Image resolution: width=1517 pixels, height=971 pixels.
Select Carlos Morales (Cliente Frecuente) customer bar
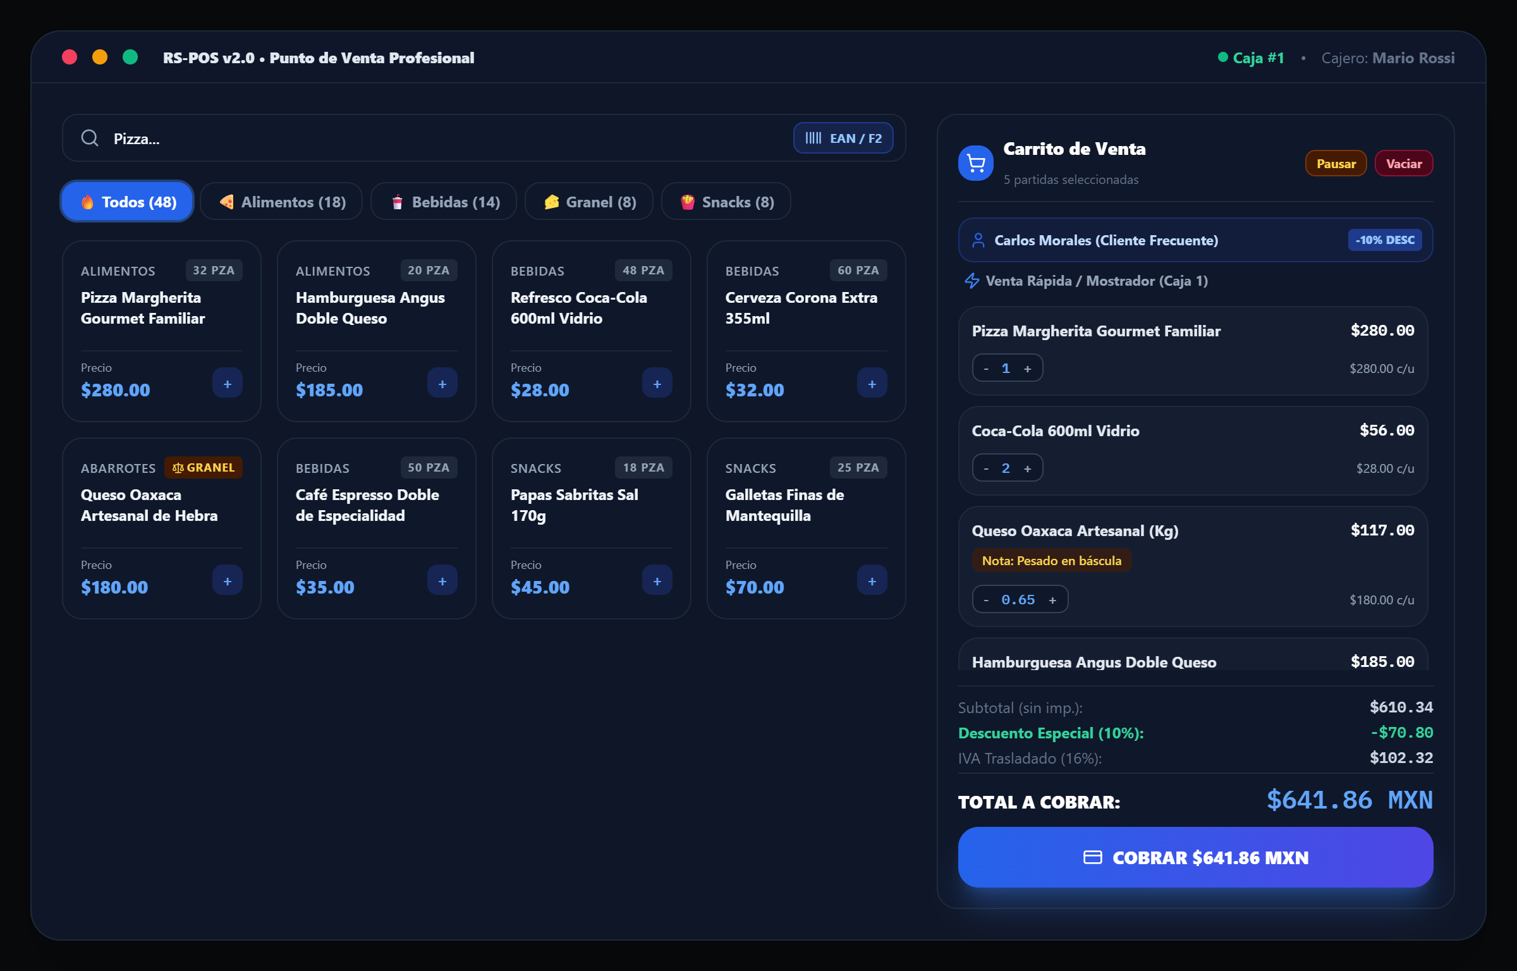[1195, 240]
